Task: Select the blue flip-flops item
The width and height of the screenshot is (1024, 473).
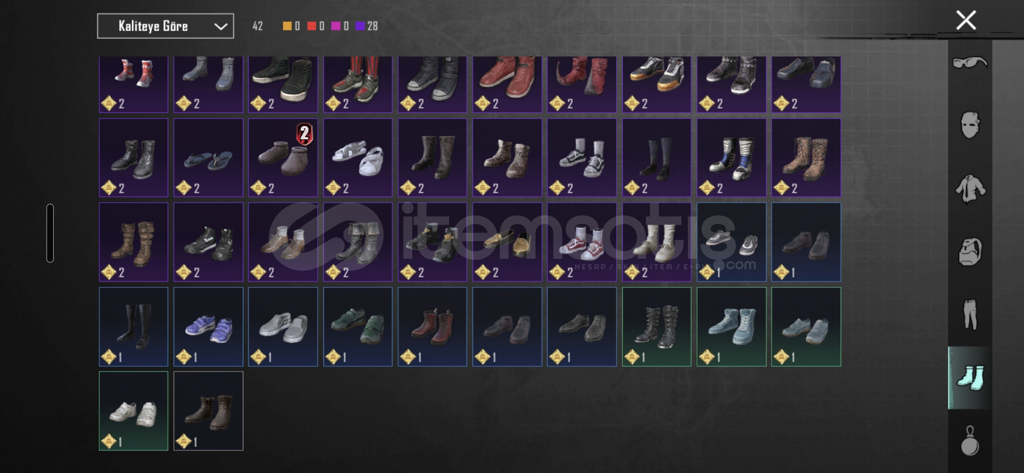Action: tap(208, 158)
